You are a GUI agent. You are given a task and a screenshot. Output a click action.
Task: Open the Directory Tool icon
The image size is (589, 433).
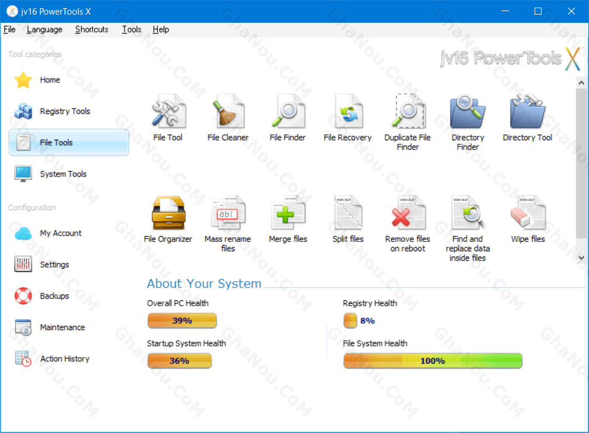point(528,111)
